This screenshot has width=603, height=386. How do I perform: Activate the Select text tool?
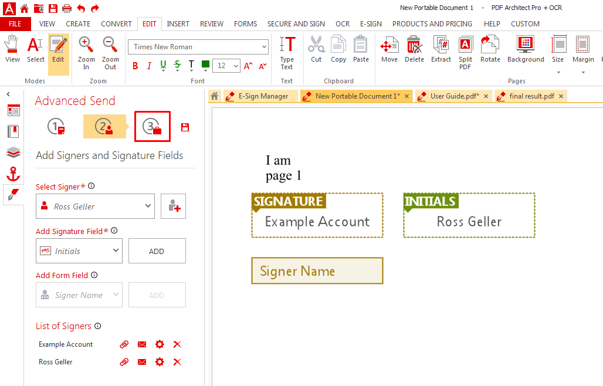35,49
